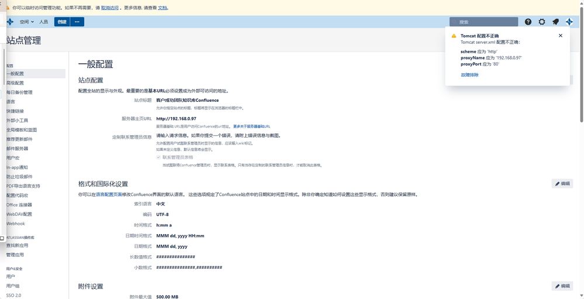Open the ··· more create options button
The image size is (584, 299).
[x=77, y=22]
